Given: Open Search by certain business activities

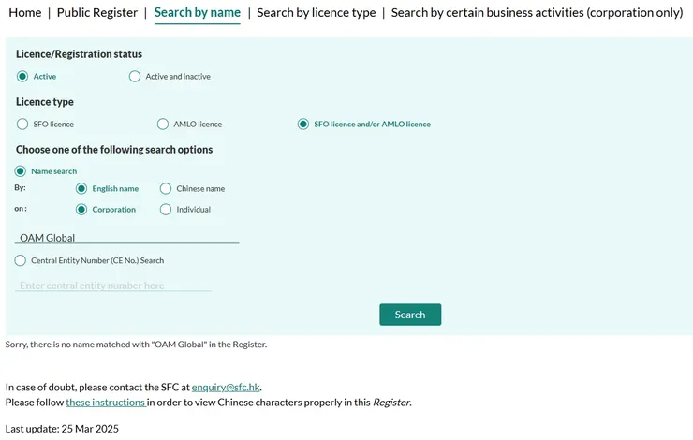Looking at the screenshot, I should (x=537, y=12).
